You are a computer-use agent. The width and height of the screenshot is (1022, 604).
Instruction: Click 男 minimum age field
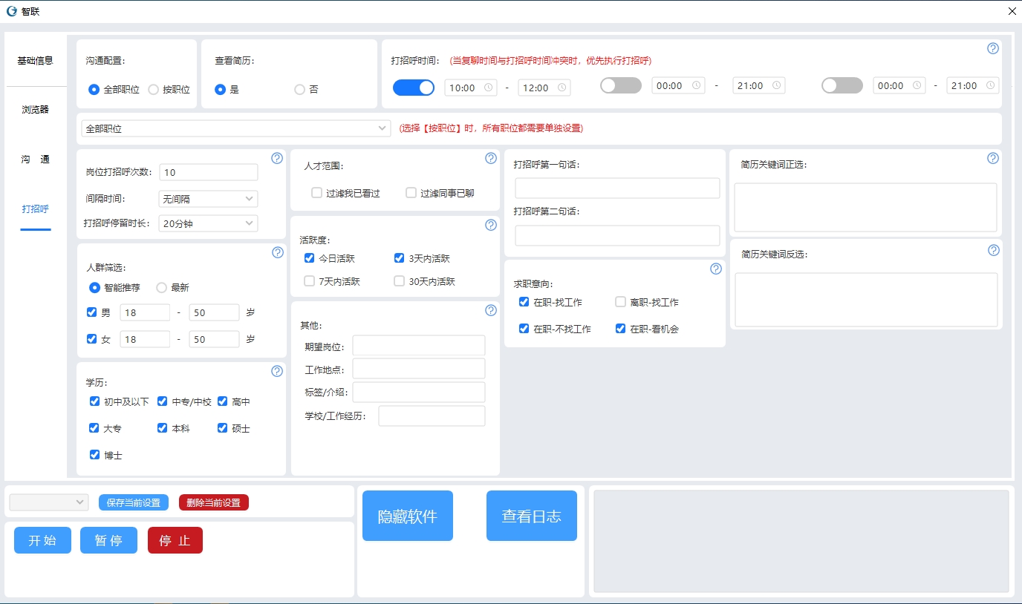coord(145,312)
